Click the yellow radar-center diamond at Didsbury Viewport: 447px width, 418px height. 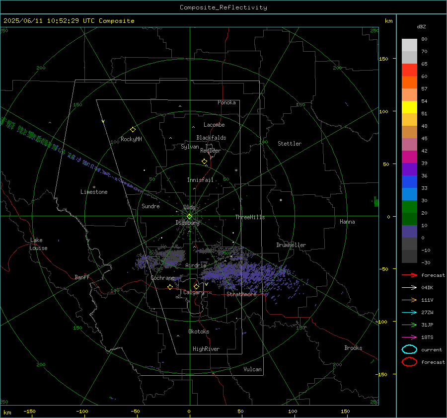point(189,217)
